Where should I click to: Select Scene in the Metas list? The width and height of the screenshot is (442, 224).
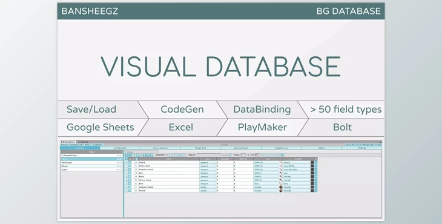click(91, 170)
